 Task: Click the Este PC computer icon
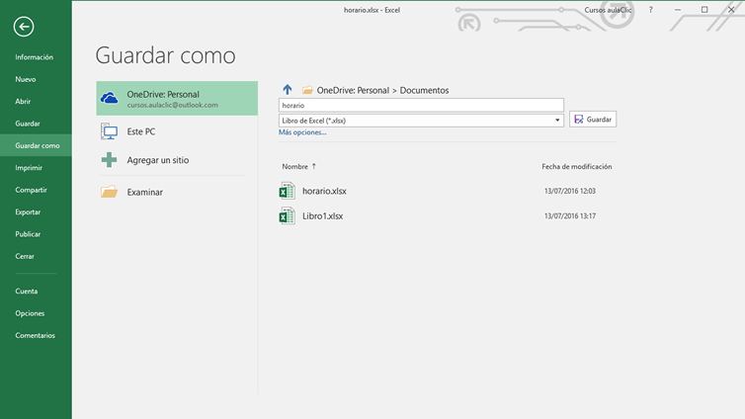(x=110, y=131)
